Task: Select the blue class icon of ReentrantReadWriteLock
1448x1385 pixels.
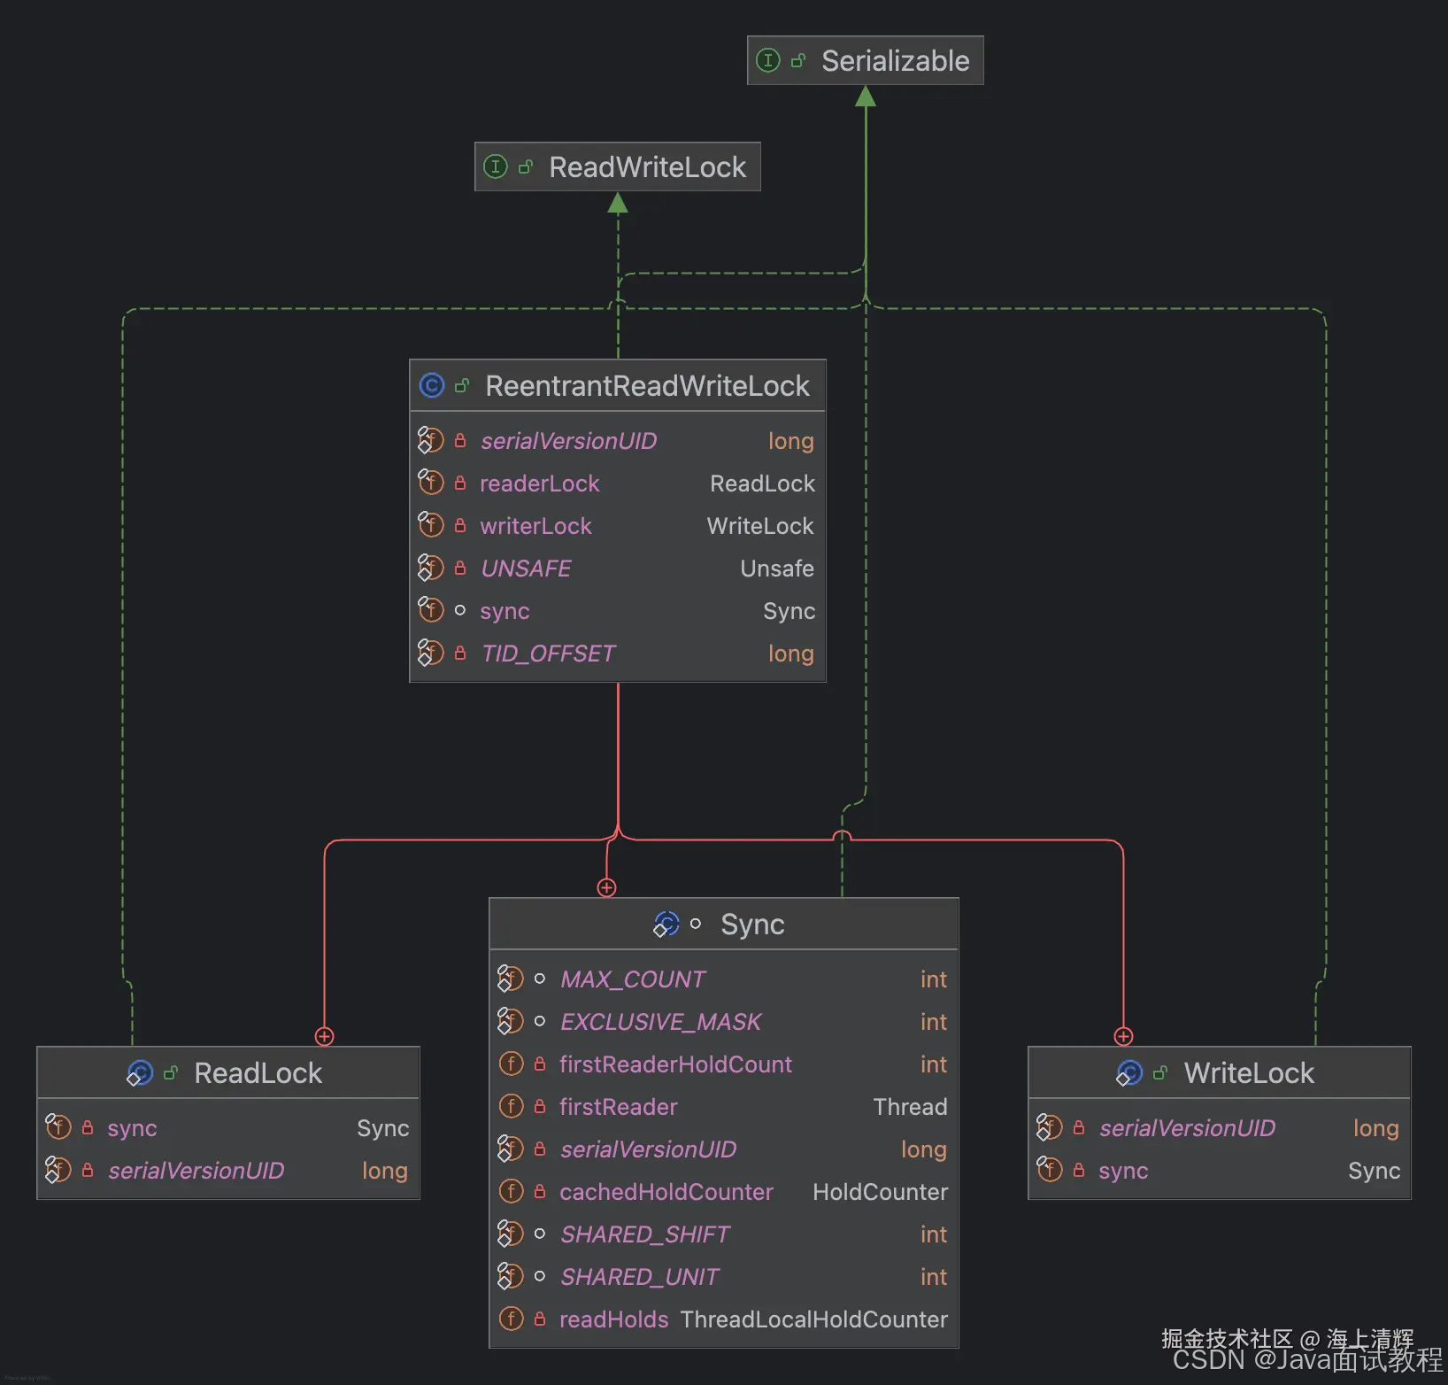Action: tap(432, 385)
